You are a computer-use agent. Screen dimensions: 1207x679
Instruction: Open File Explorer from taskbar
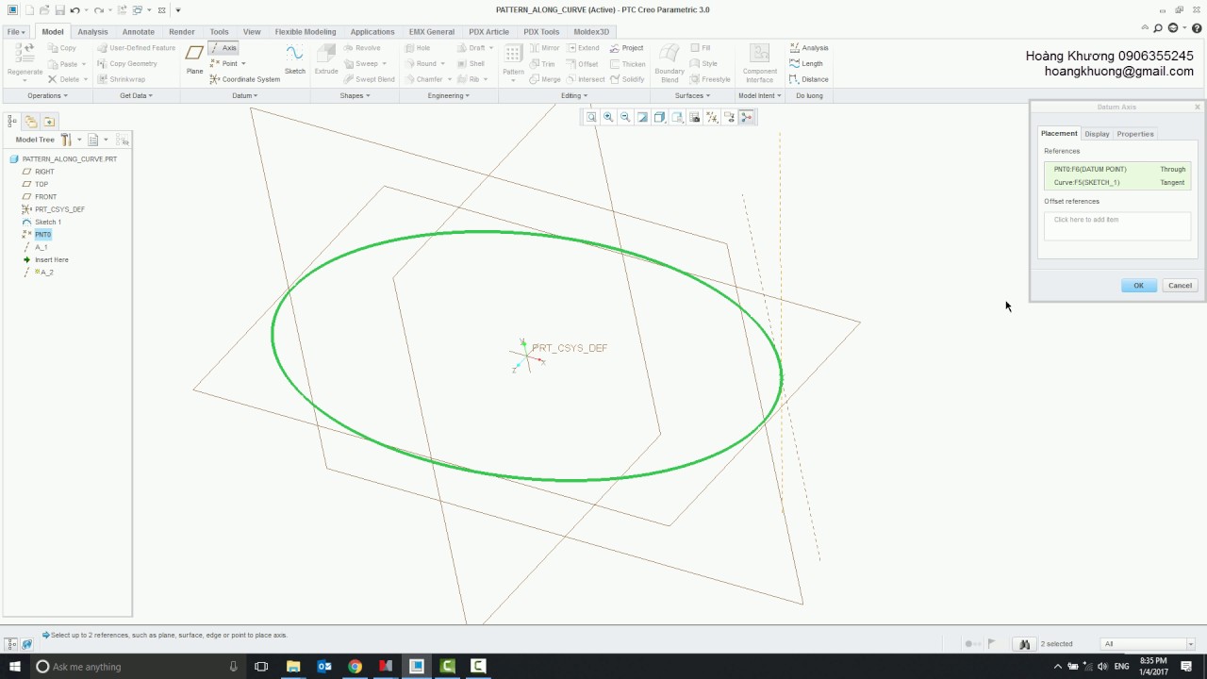click(x=292, y=666)
